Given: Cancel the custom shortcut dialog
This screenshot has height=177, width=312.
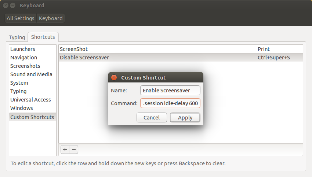Looking at the screenshot, I should tap(152, 118).
